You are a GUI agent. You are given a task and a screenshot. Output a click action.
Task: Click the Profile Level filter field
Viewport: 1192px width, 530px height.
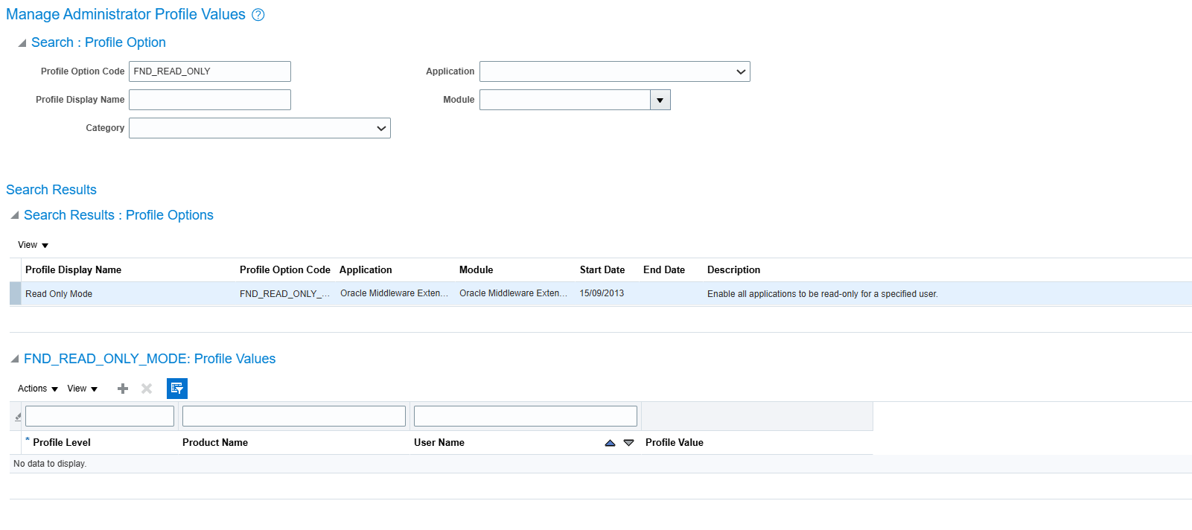click(x=100, y=416)
